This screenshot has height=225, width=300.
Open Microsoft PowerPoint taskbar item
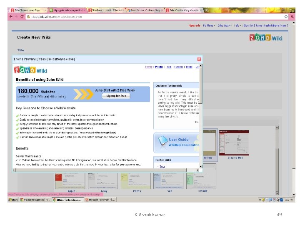pyautogui.click(x=100, y=200)
